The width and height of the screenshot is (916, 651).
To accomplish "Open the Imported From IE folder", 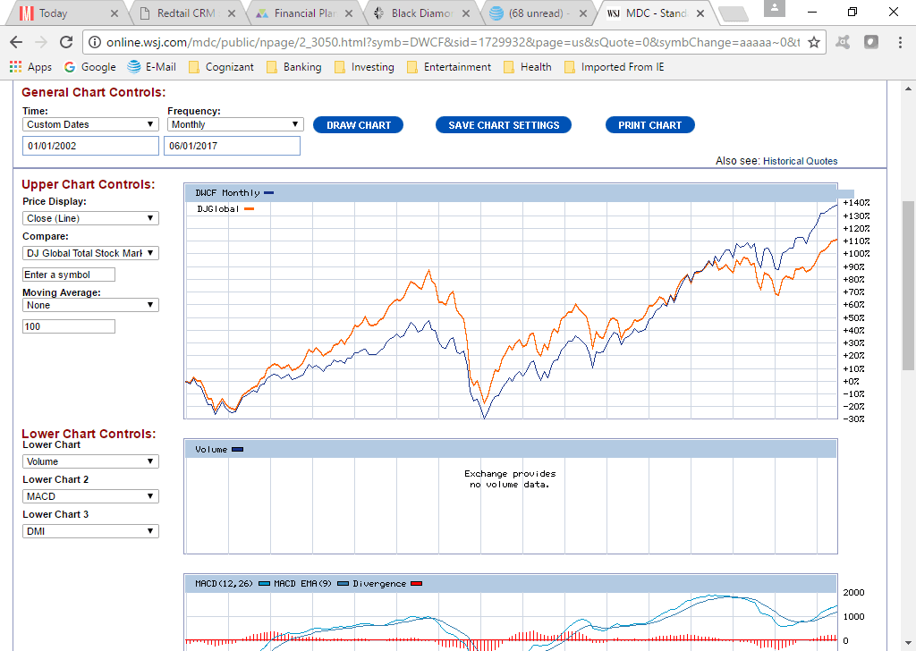I will point(615,67).
